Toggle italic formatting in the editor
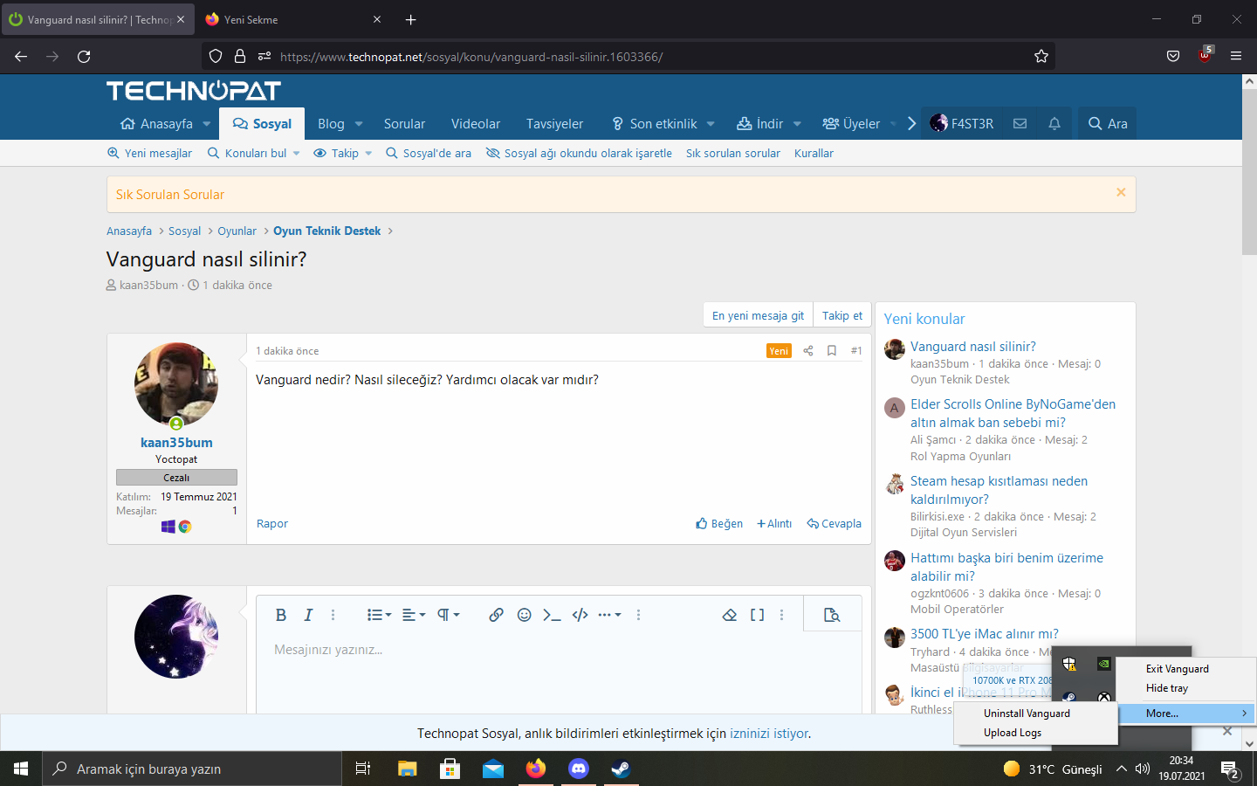The height and width of the screenshot is (786, 1257). (x=308, y=615)
